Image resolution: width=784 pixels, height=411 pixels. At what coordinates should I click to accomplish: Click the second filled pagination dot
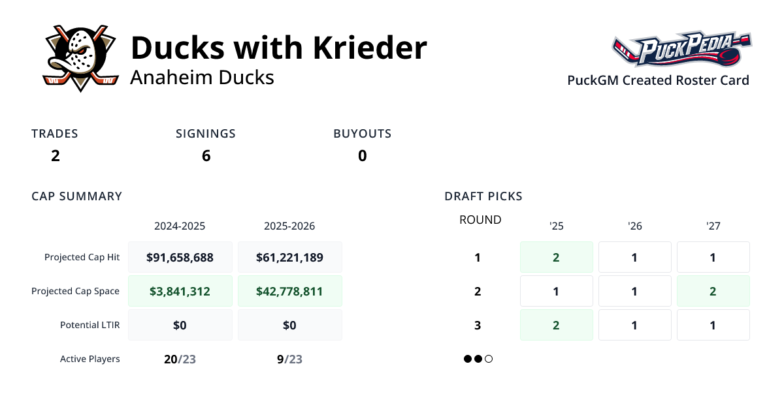pos(478,359)
